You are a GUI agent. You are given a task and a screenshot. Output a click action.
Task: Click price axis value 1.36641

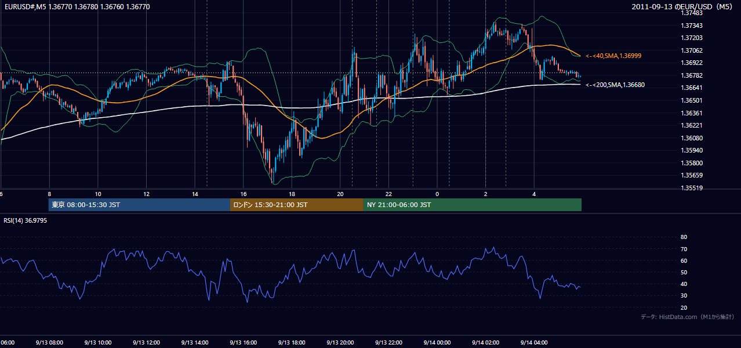692,88
